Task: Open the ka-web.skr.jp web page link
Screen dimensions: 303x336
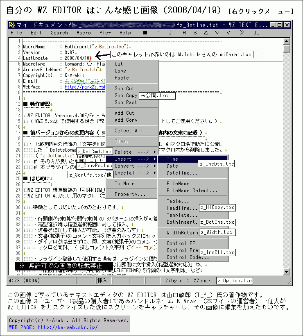Action: [68, 327]
